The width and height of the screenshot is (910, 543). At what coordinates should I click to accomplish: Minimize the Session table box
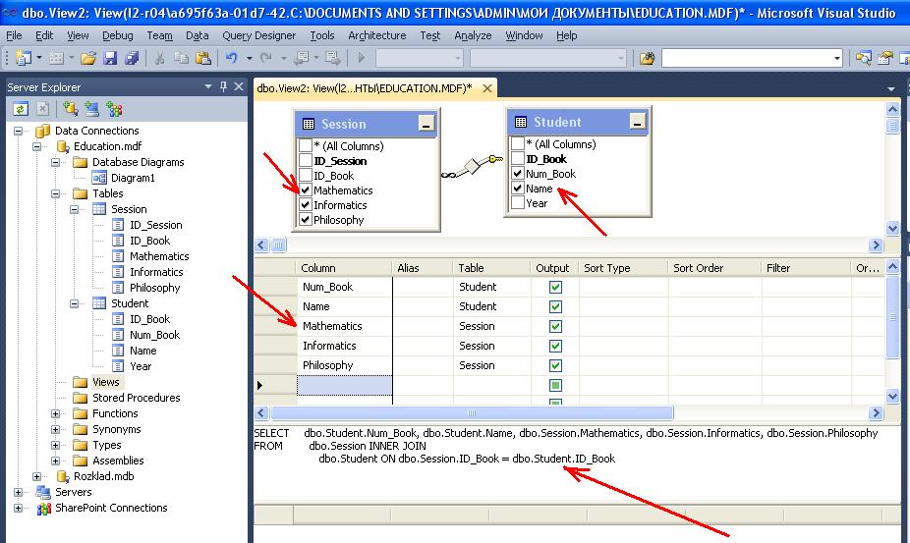[426, 124]
